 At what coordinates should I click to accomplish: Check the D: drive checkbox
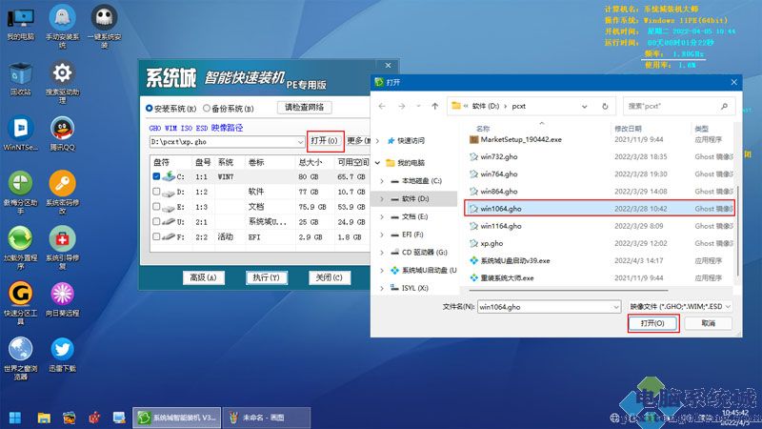tap(156, 192)
